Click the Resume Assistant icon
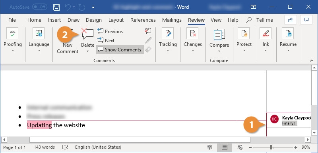 pyautogui.click(x=288, y=33)
